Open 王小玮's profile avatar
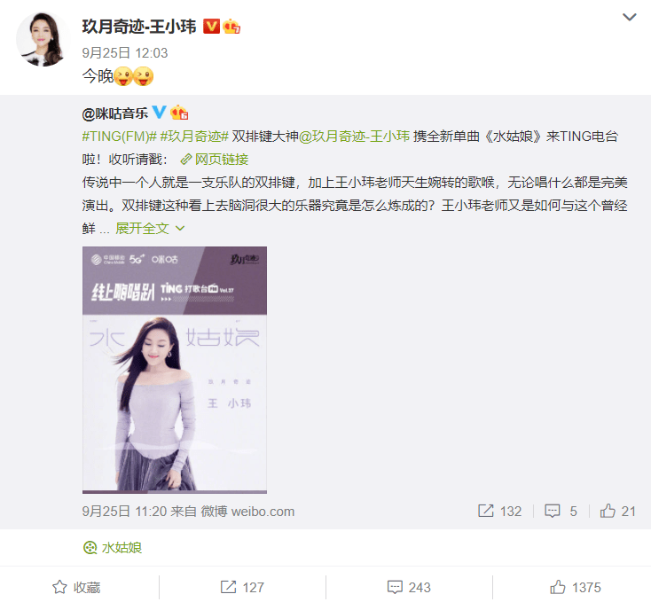The image size is (651, 602). (43, 39)
